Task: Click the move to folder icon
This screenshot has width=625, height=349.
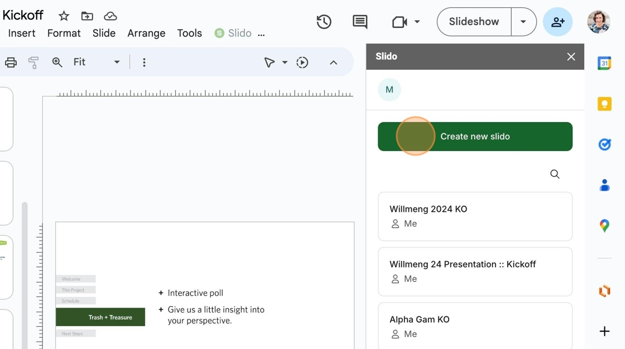Action: pyautogui.click(x=87, y=16)
